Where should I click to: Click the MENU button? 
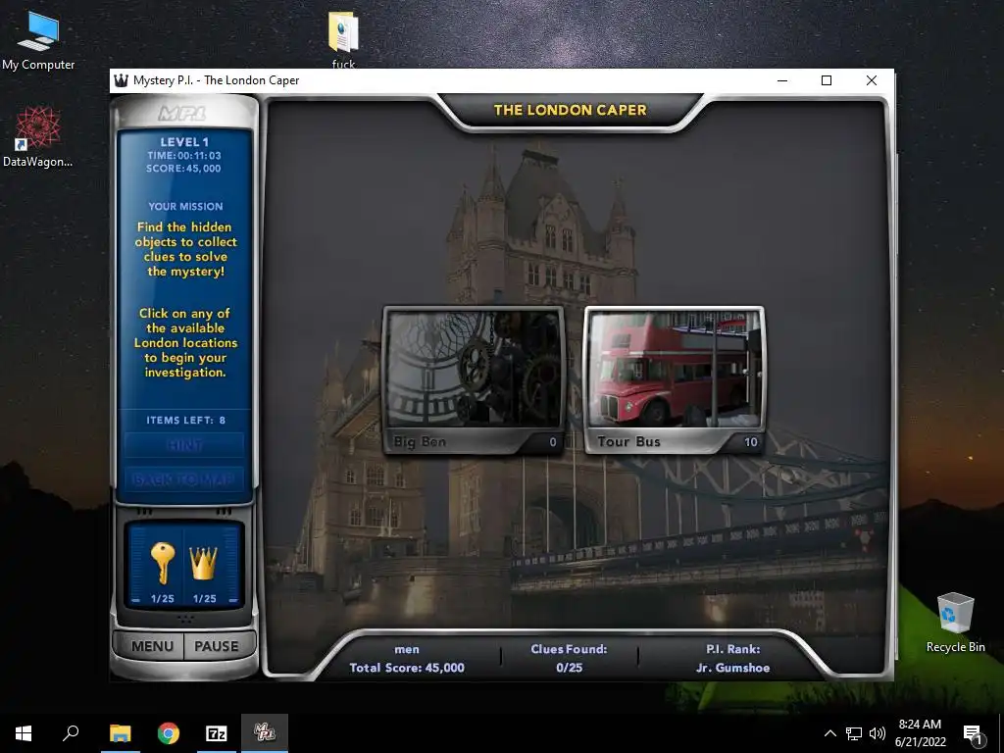[x=152, y=646]
